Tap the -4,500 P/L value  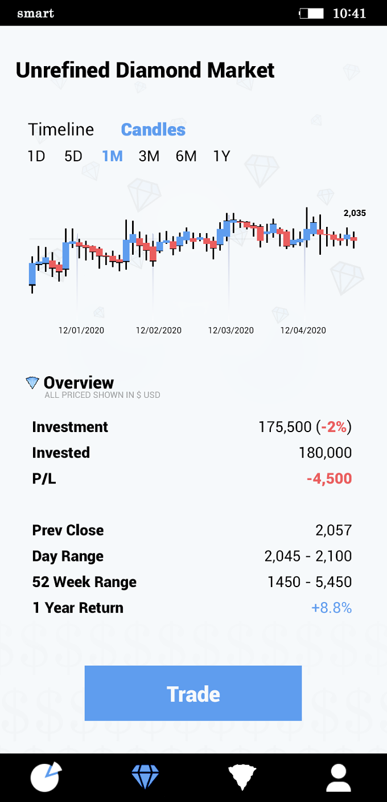[x=329, y=478]
